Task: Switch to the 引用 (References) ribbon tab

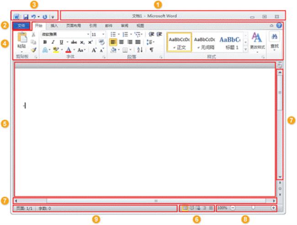Action: [x=93, y=26]
